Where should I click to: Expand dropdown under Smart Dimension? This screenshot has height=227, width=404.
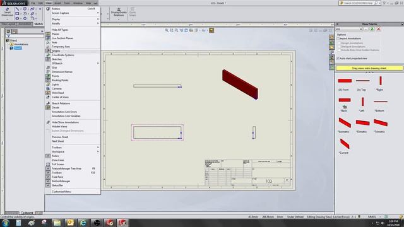[7, 19]
